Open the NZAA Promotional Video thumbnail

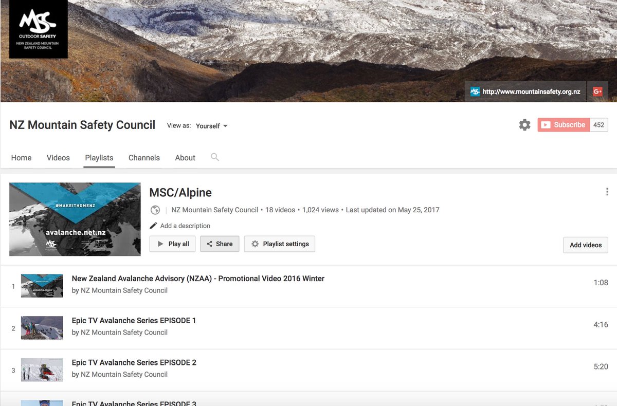42,286
